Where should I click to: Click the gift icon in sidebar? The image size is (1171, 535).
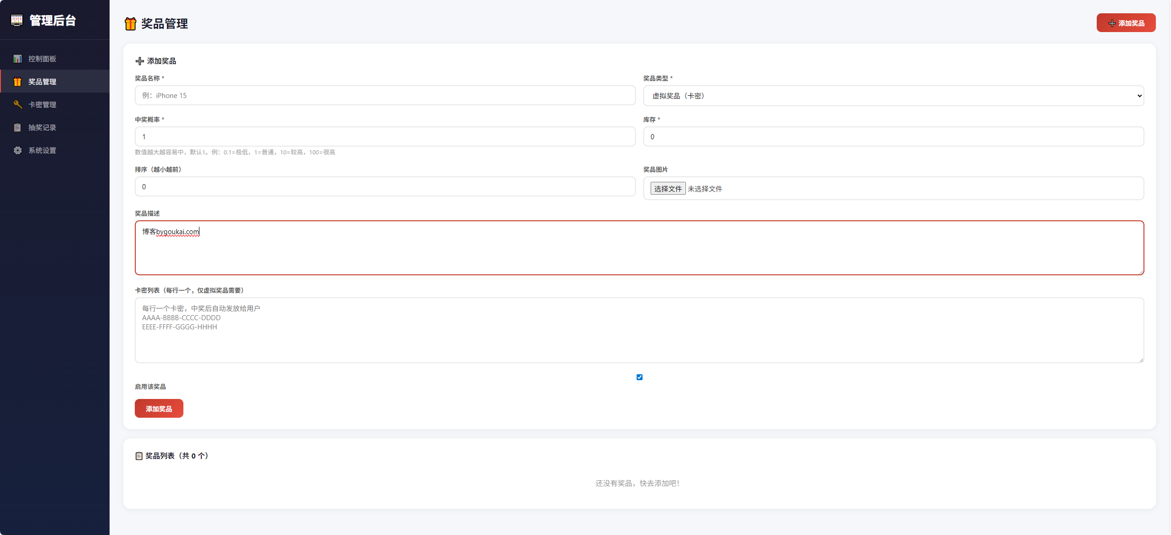click(17, 82)
